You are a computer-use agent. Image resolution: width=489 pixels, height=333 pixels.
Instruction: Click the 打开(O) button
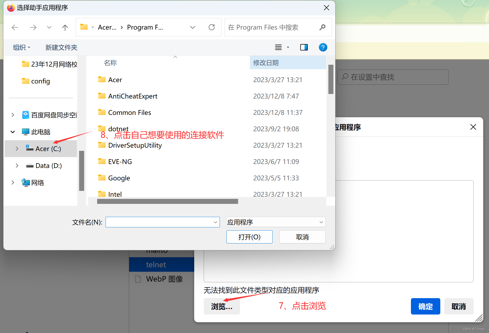[250, 237]
